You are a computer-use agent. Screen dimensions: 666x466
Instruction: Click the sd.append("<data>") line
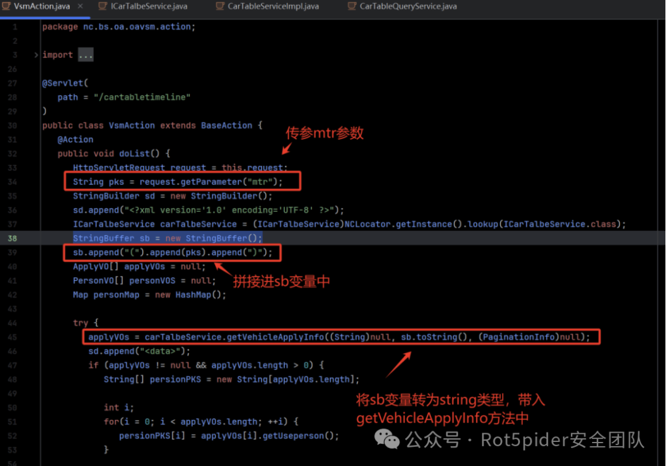[139, 351]
